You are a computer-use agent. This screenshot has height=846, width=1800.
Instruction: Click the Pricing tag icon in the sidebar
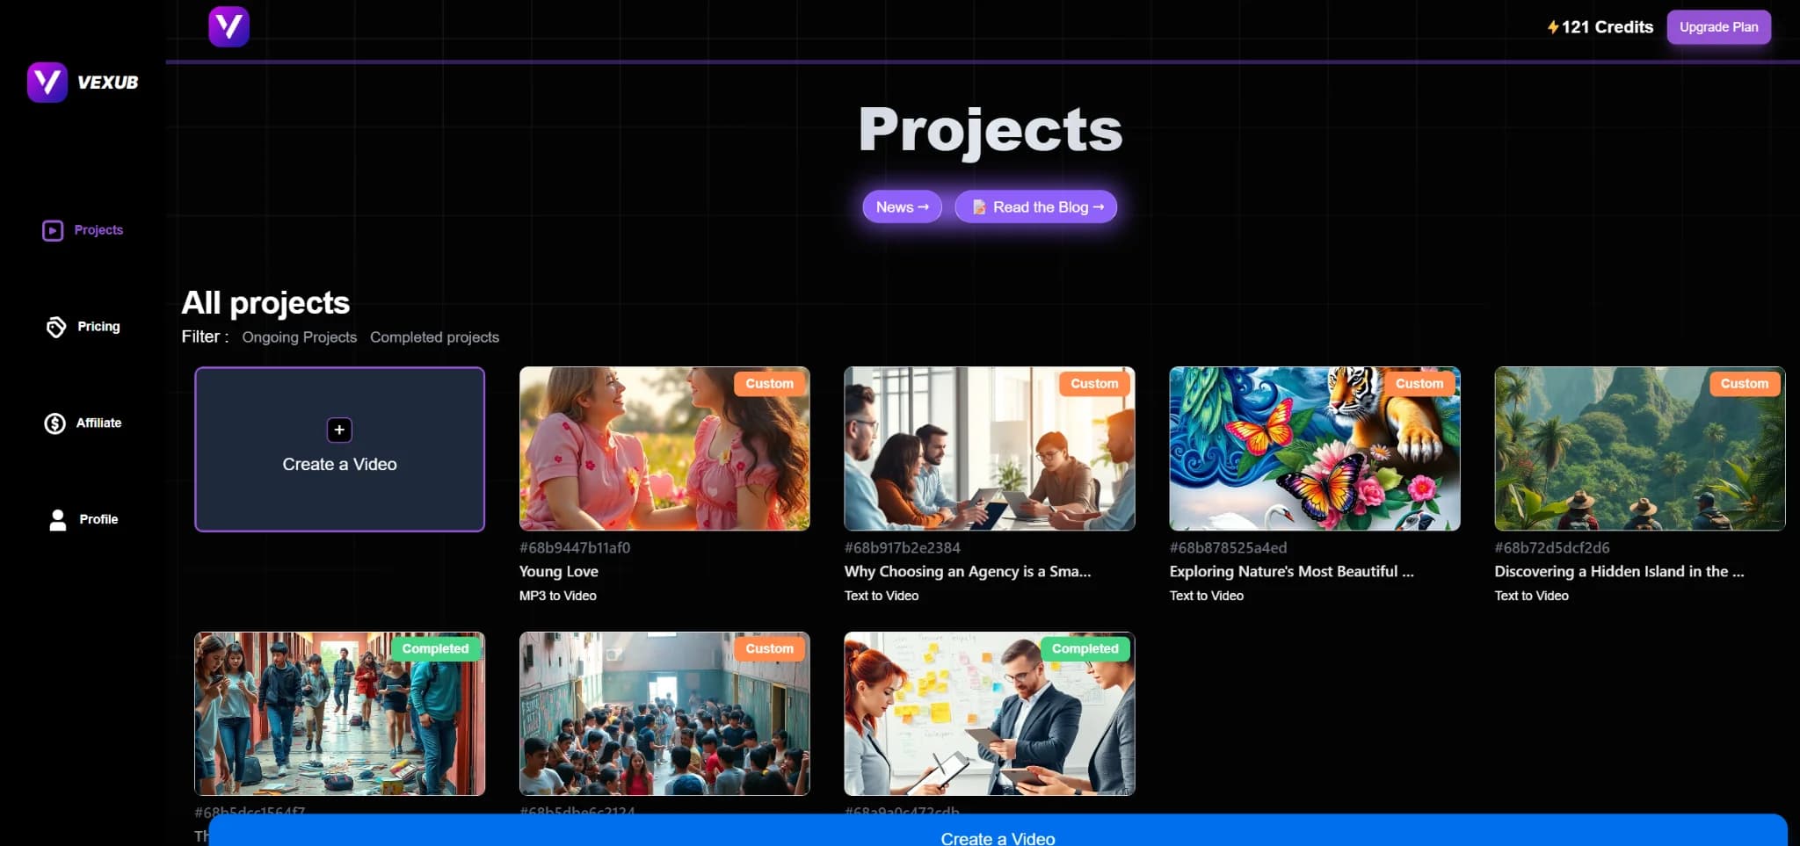click(x=54, y=327)
